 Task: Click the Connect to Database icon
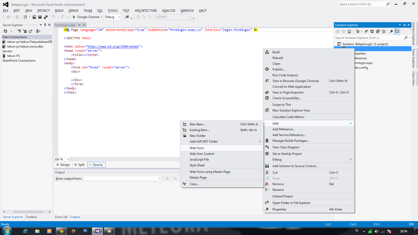point(19,31)
